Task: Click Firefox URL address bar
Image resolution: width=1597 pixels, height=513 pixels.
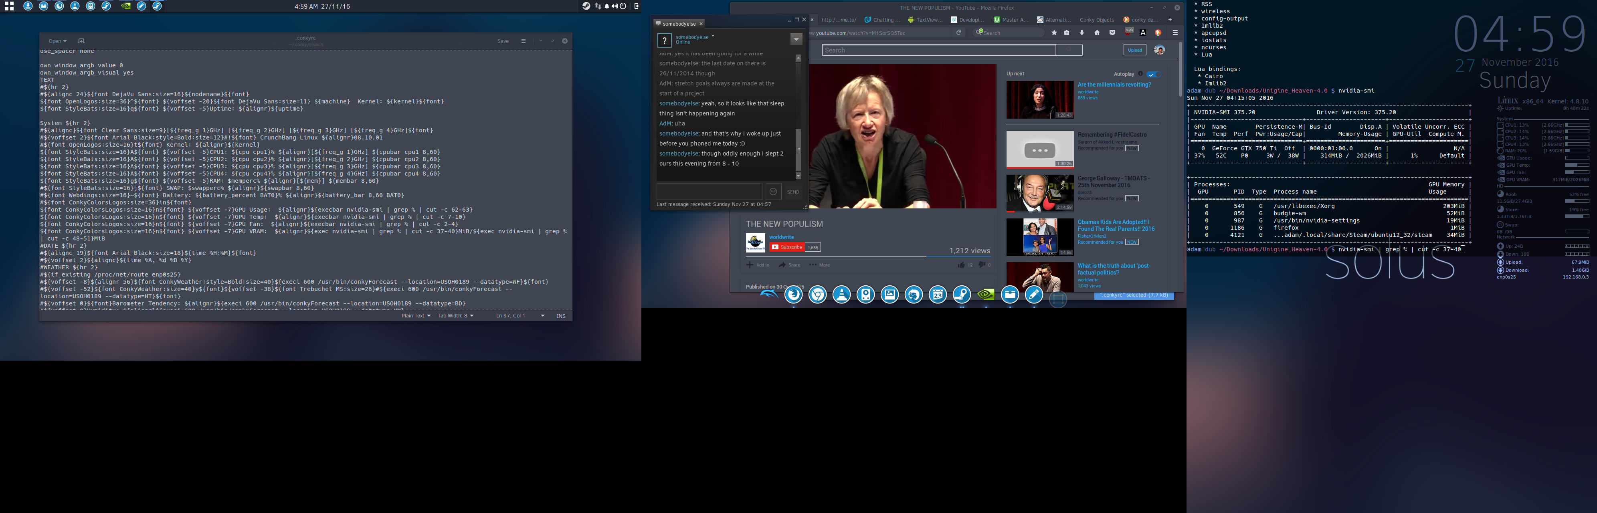Action: click(x=880, y=33)
